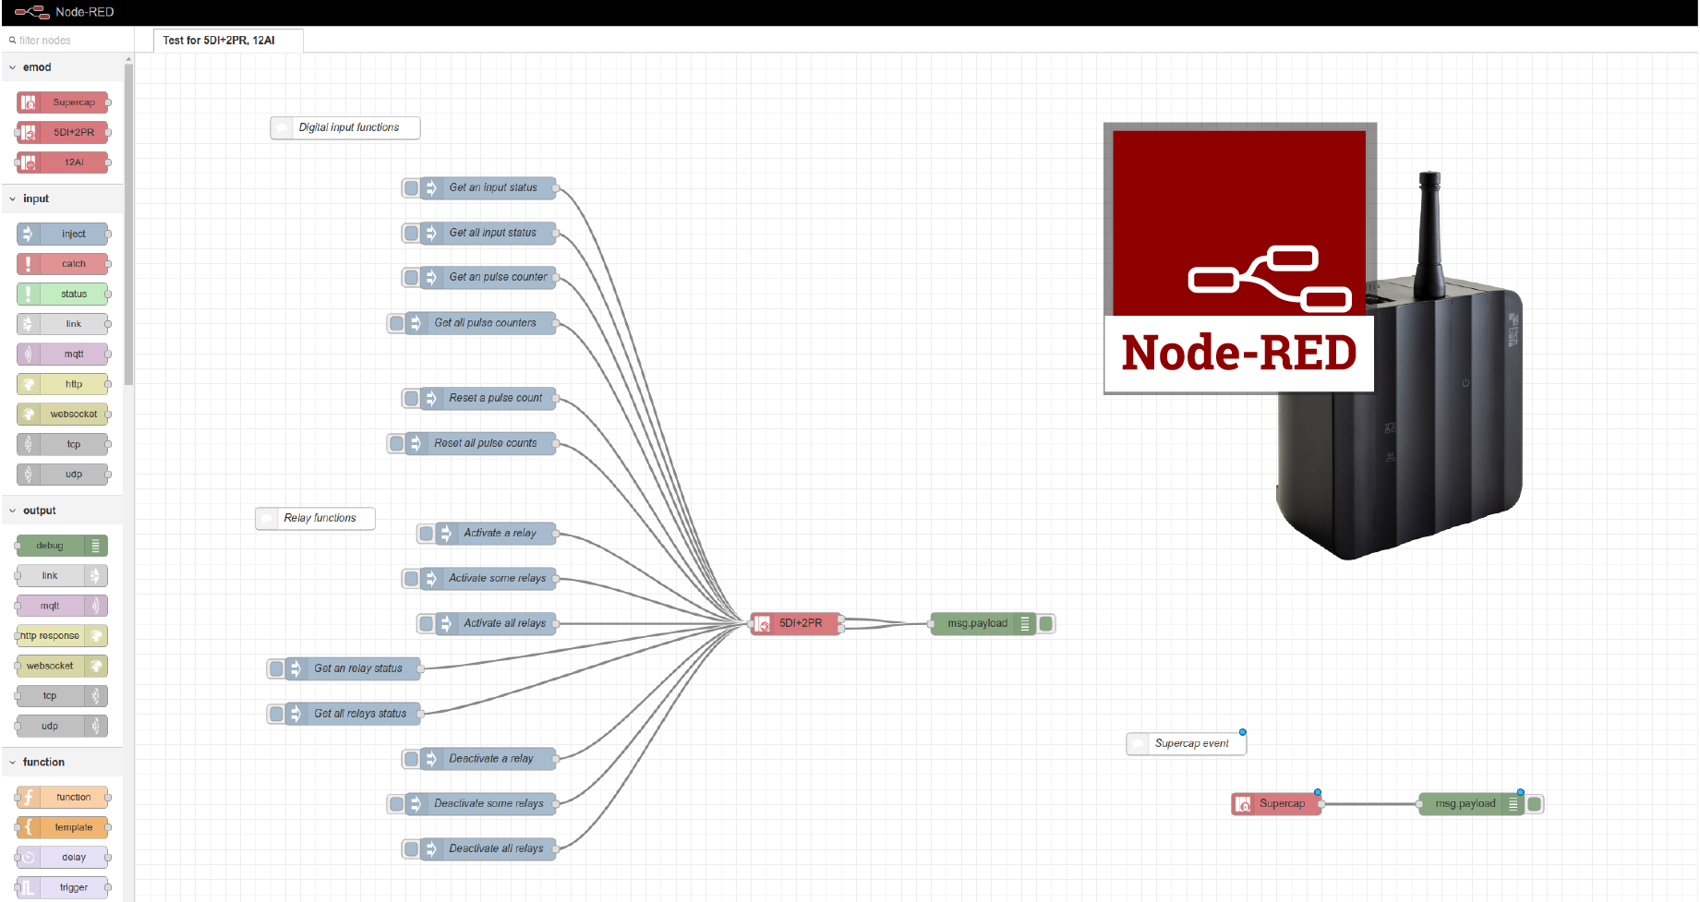The height and width of the screenshot is (902, 1700).
Task: Pick the template palette node
Action: [x=63, y=827]
